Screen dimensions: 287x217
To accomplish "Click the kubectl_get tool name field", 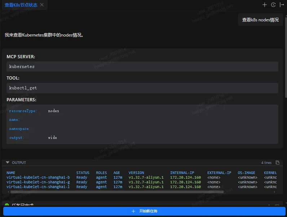I will (142, 88).
